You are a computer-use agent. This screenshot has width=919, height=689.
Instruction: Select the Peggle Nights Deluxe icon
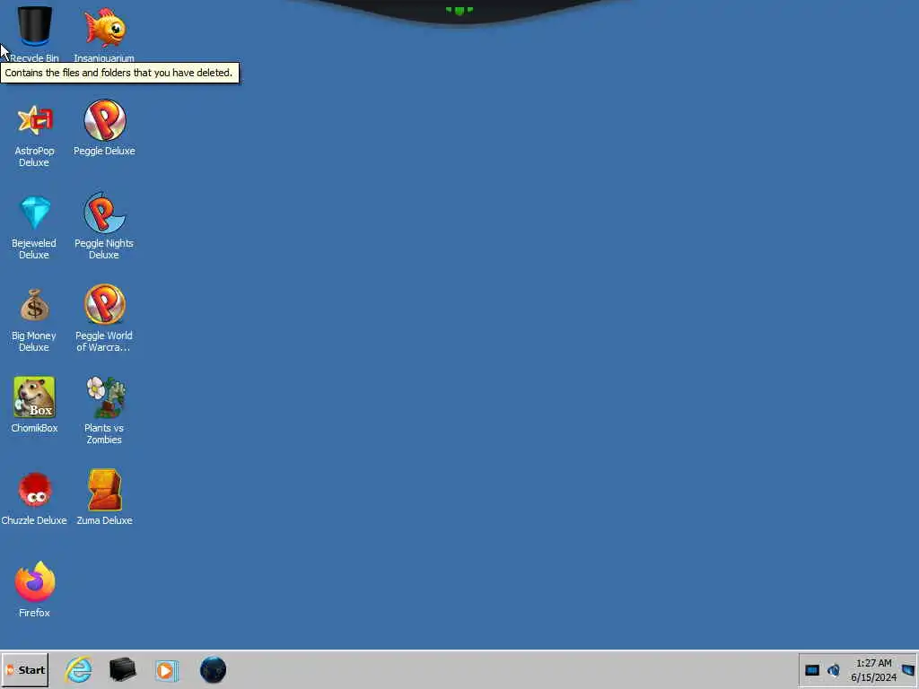(105, 212)
